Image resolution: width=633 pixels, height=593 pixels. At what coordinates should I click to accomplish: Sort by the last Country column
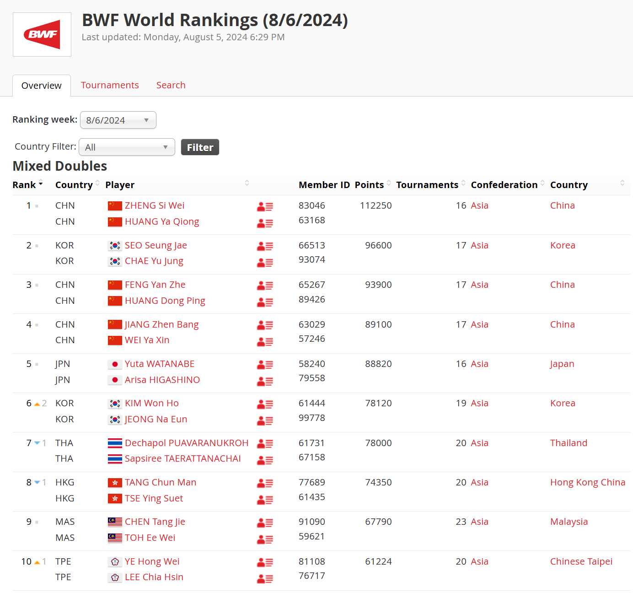(x=587, y=185)
